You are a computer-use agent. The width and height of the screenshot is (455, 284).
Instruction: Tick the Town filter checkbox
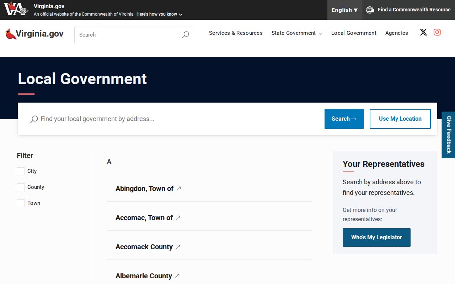pyautogui.click(x=21, y=203)
